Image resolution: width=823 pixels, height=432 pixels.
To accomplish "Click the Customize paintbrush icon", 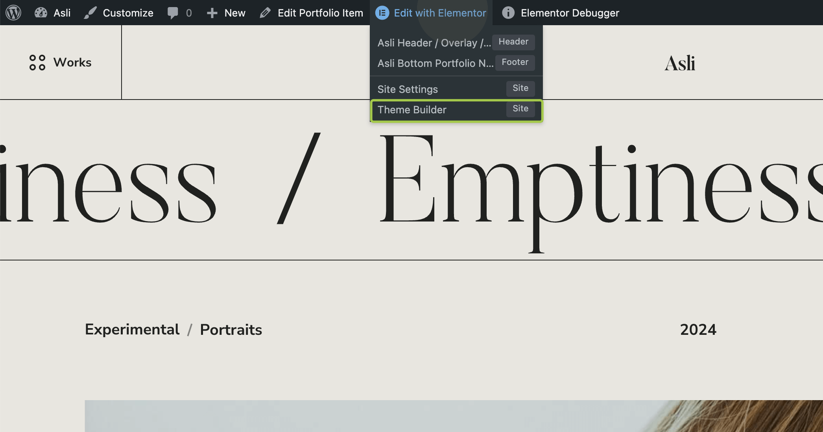I will point(90,13).
